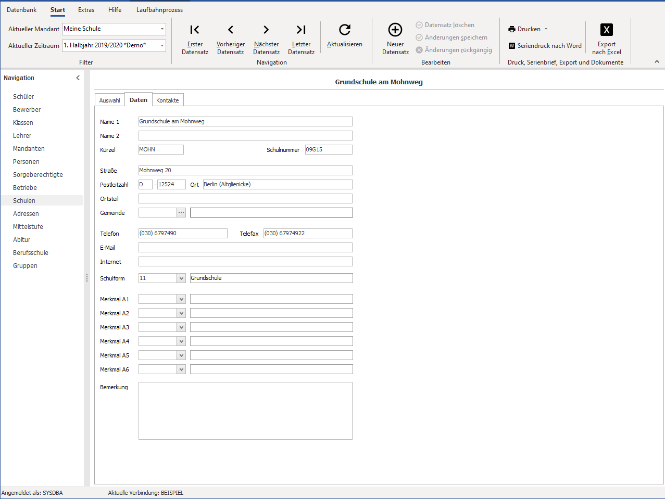The height and width of the screenshot is (499, 665).
Task: Select Lehrer in navigation list
Action: click(x=22, y=136)
